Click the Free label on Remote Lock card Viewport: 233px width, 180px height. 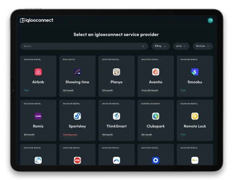coord(183,134)
